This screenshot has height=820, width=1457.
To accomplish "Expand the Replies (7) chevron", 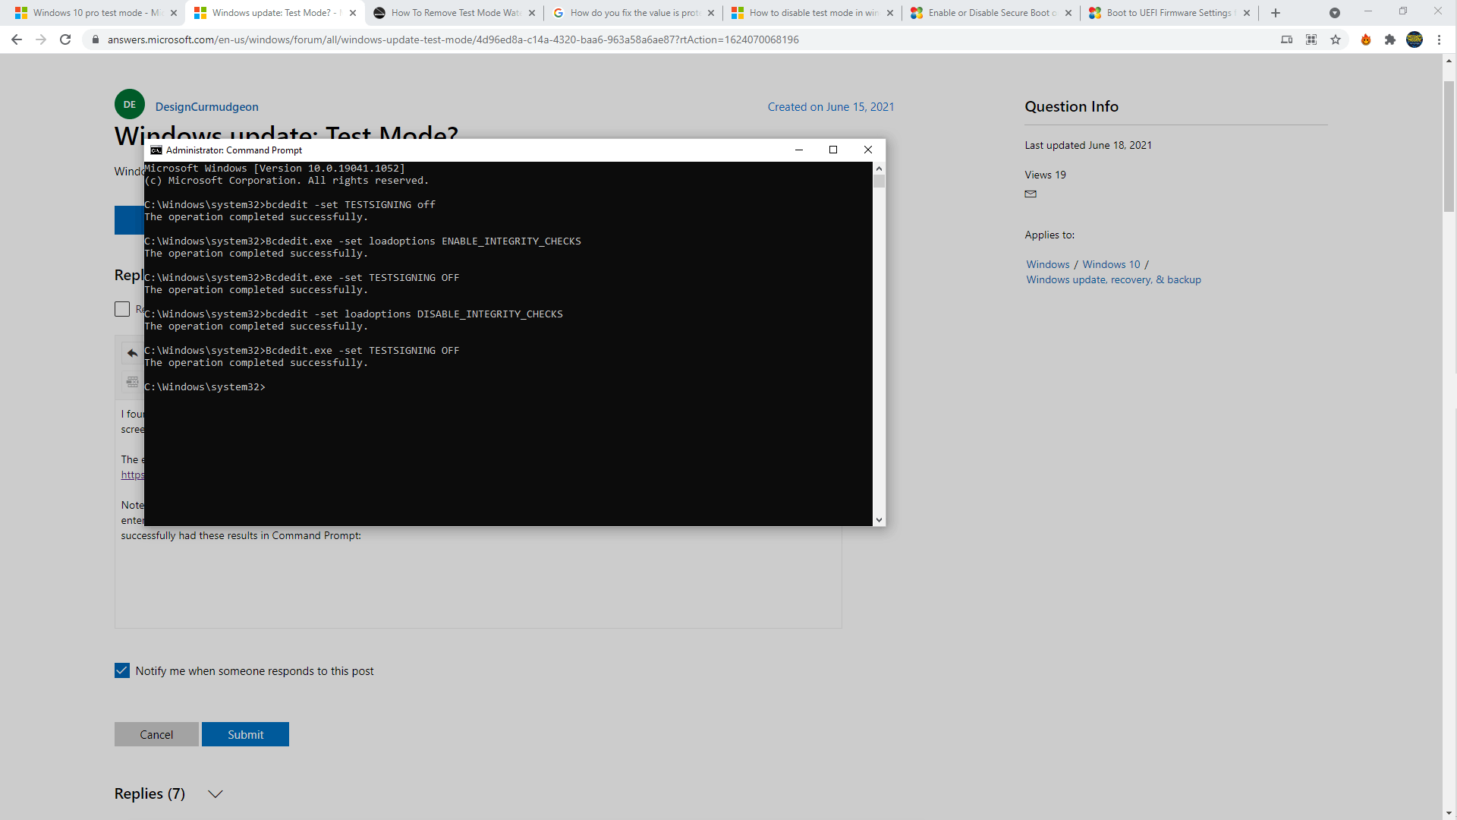I will tap(216, 794).
